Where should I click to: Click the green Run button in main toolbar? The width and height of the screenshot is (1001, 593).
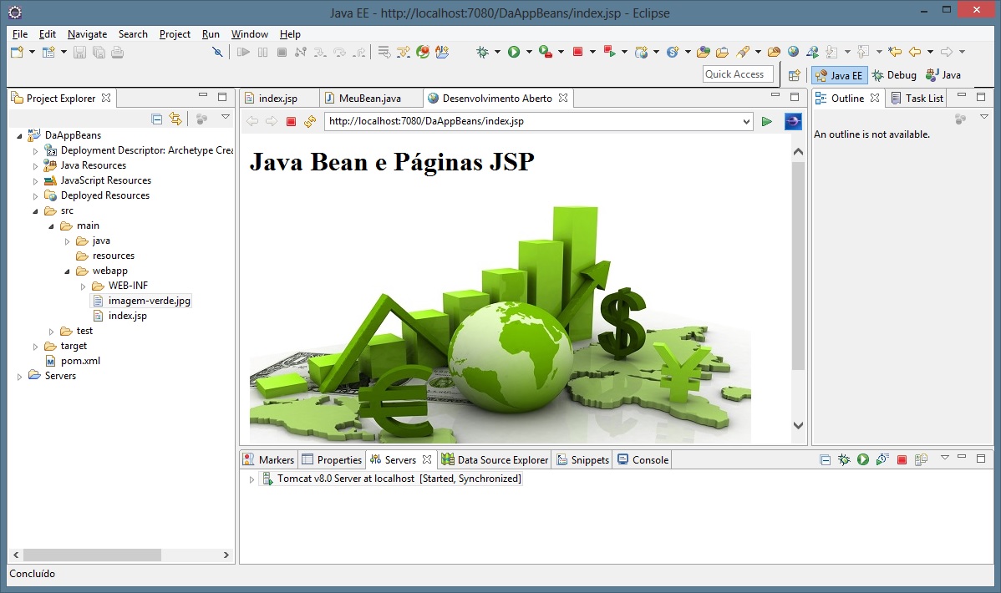pos(514,52)
